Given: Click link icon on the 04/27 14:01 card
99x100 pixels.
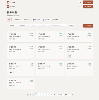Looking at the screenshot, I should tap(39, 47).
